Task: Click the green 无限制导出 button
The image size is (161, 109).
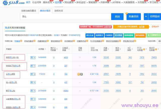Action: coord(154,35)
